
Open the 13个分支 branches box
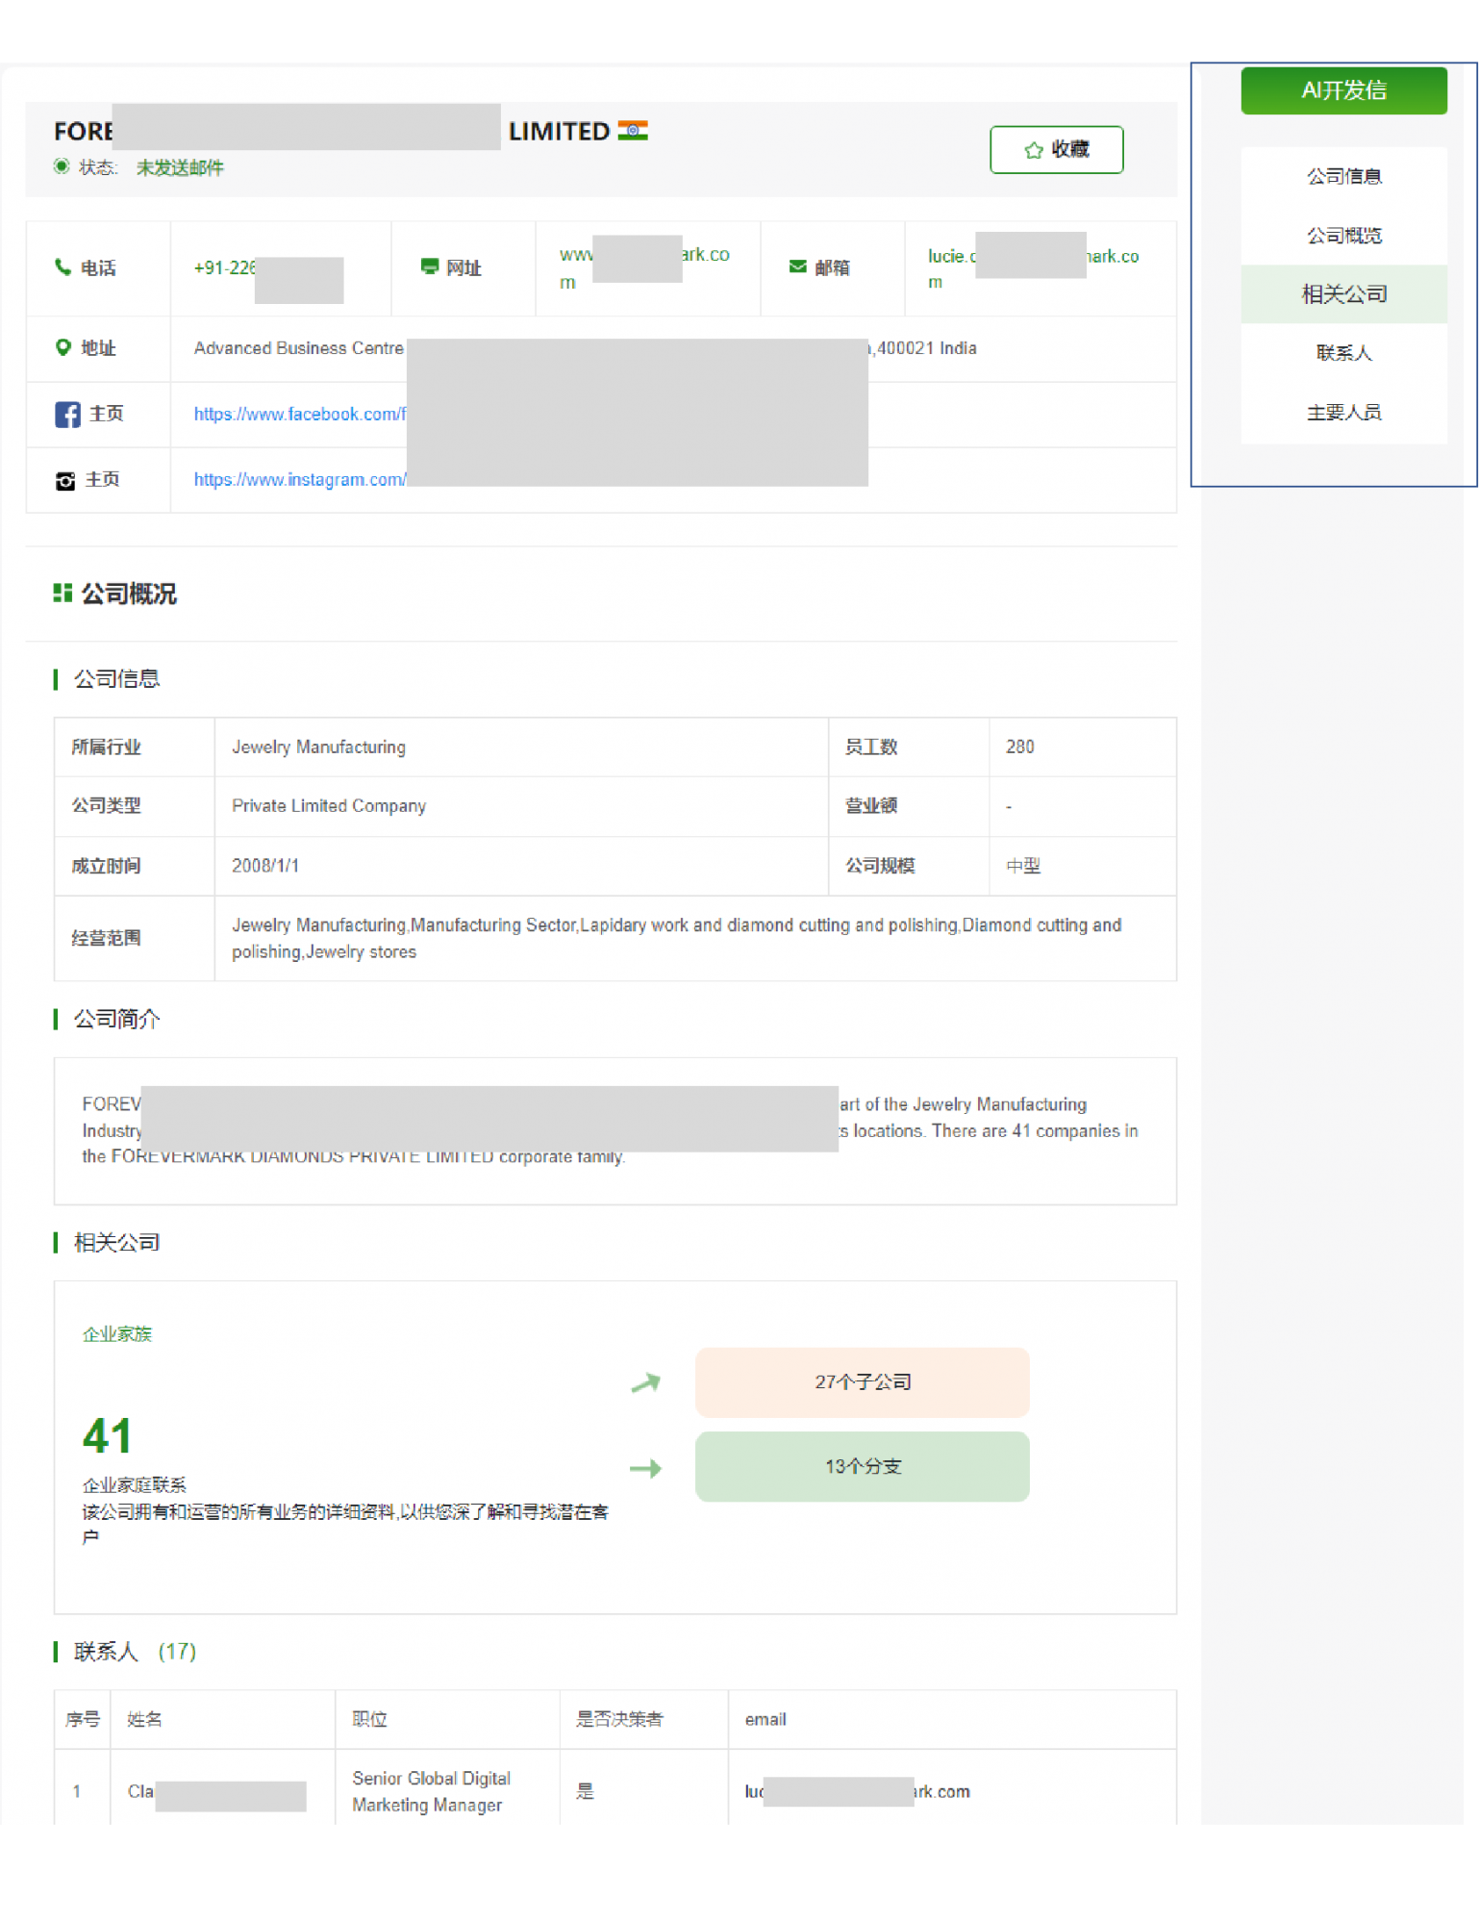point(862,1466)
